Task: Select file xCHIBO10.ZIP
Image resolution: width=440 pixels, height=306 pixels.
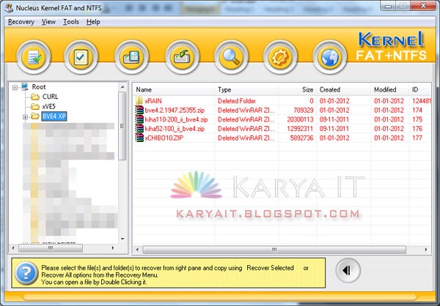Action: point(164,138)
